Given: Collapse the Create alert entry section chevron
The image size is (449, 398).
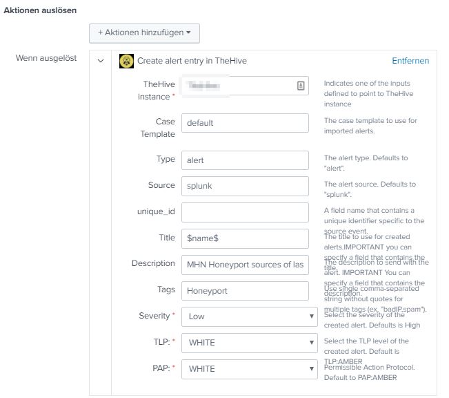Looking at the screenshot, I should pyautogui.click(x=101, y=61).
